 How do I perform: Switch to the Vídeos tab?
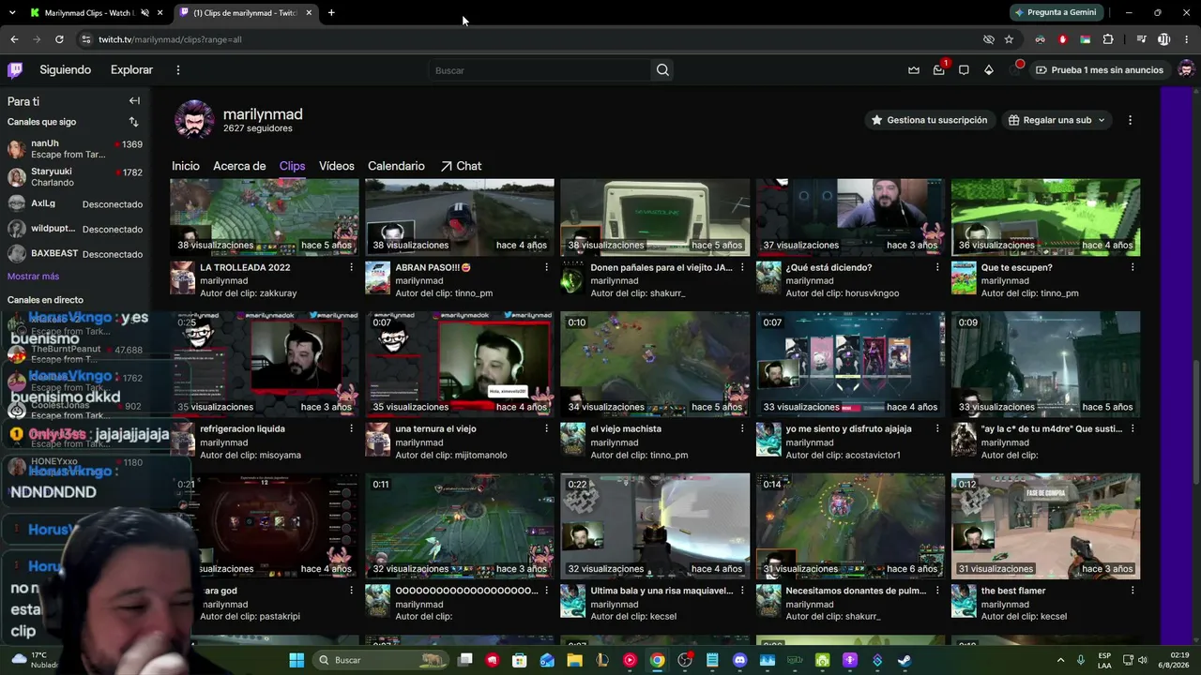[x=337, y=166]
